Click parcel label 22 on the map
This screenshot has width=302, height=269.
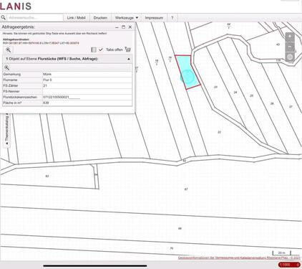pos(220,132)
